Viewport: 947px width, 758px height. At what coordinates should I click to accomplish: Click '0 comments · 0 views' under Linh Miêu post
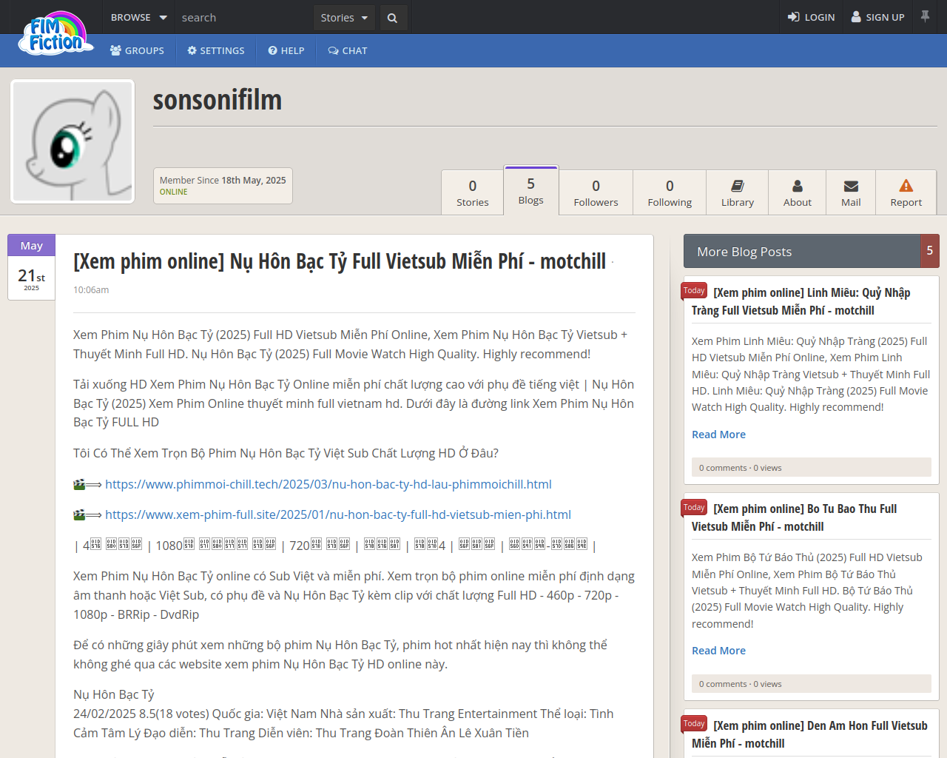[741, 468]
